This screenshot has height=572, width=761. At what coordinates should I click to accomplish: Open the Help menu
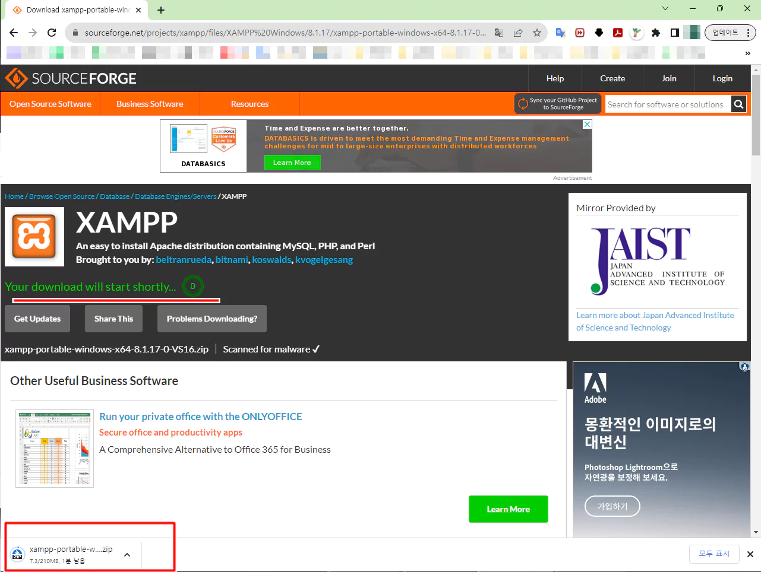555,78
